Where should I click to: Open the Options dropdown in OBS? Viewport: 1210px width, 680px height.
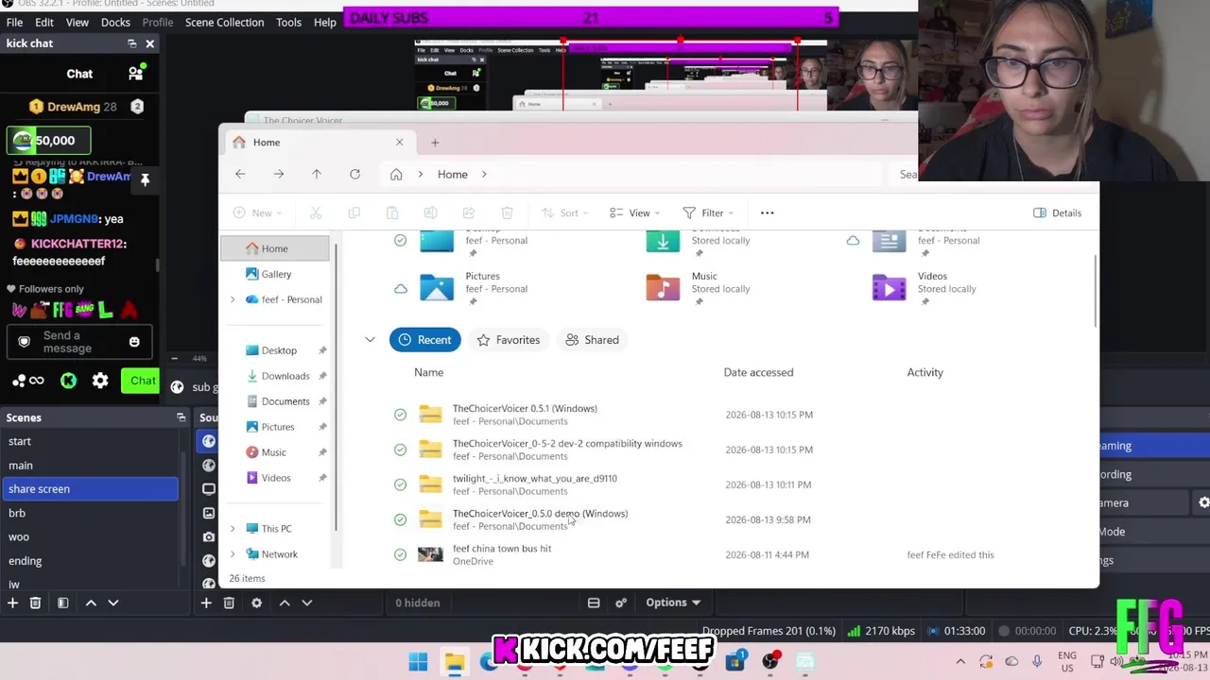[x=673, y=603]
